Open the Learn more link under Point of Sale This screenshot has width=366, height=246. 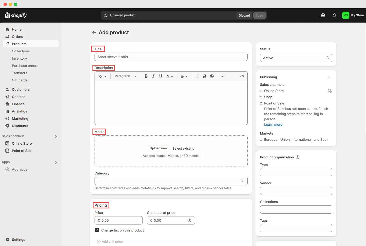273,124
